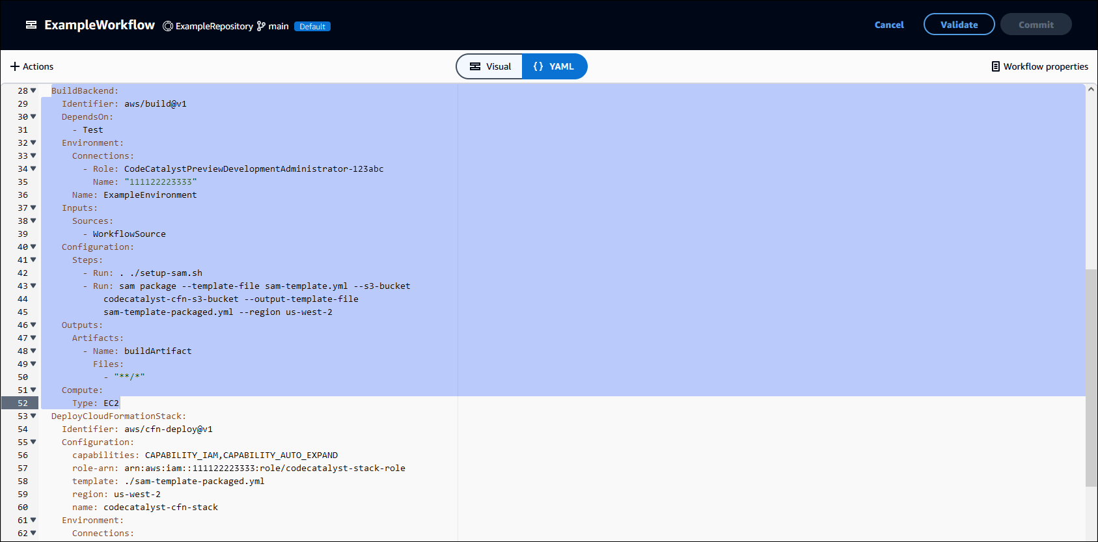This screenshot has width=1098, height=542.
Task: Click the ExampleRepository source icon
Action: pyautogui.click(x=168, y=26)
